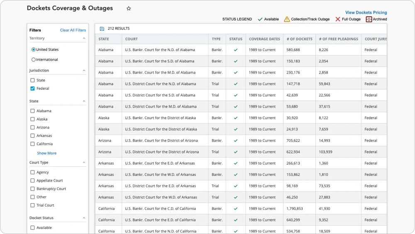Open the View Dockets Pricing link
Image resolution: width=415 pixels, height=234 pixels.
pos(366,12)
